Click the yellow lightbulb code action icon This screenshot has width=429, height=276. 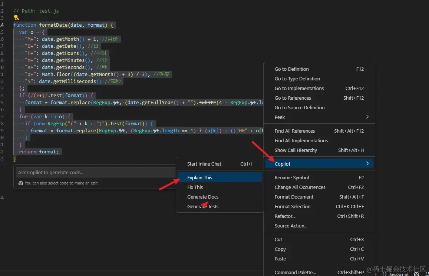tap(16, 17)
